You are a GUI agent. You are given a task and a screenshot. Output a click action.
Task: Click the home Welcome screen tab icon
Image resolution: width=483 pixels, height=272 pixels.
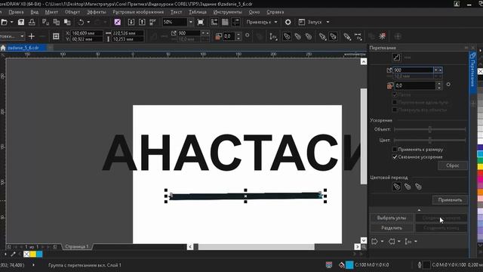point(3,48)
